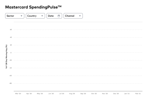
Task: Expand the Sector filter
Action: [x=15, y=16]
